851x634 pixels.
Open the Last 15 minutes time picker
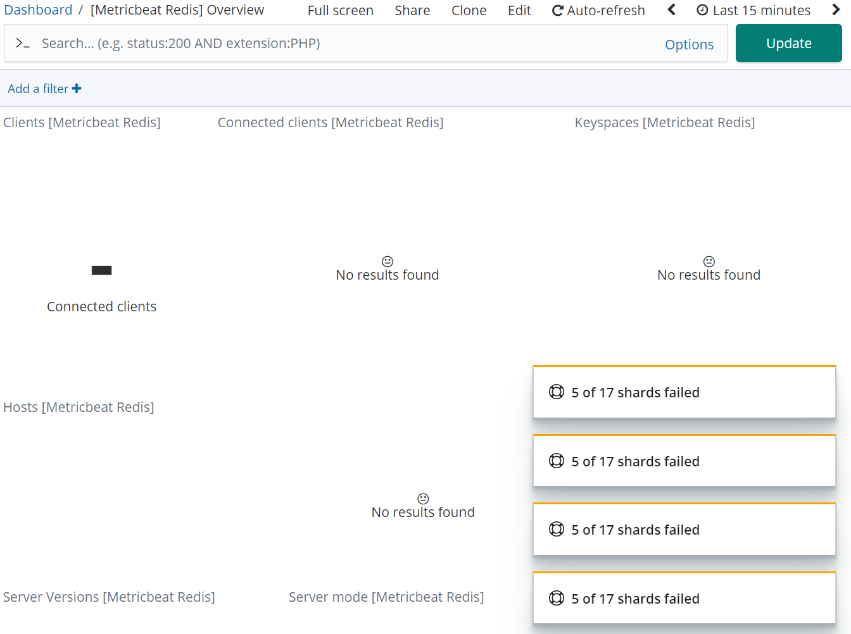753,11
